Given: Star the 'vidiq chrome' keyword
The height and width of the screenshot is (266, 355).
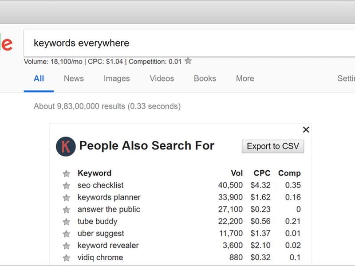Looking at the screenshot, I should tap(66, 258).
